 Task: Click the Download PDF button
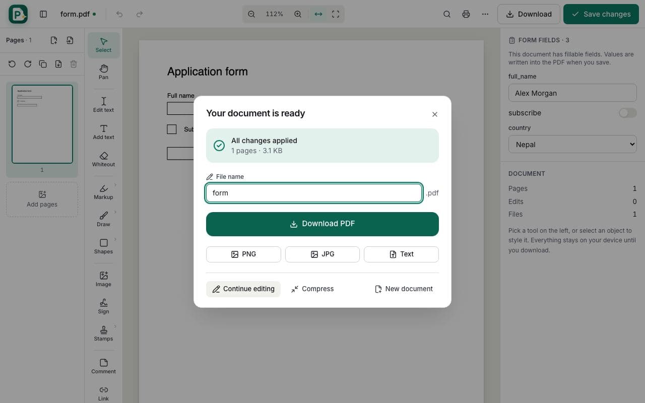click(x=322, y=224)
